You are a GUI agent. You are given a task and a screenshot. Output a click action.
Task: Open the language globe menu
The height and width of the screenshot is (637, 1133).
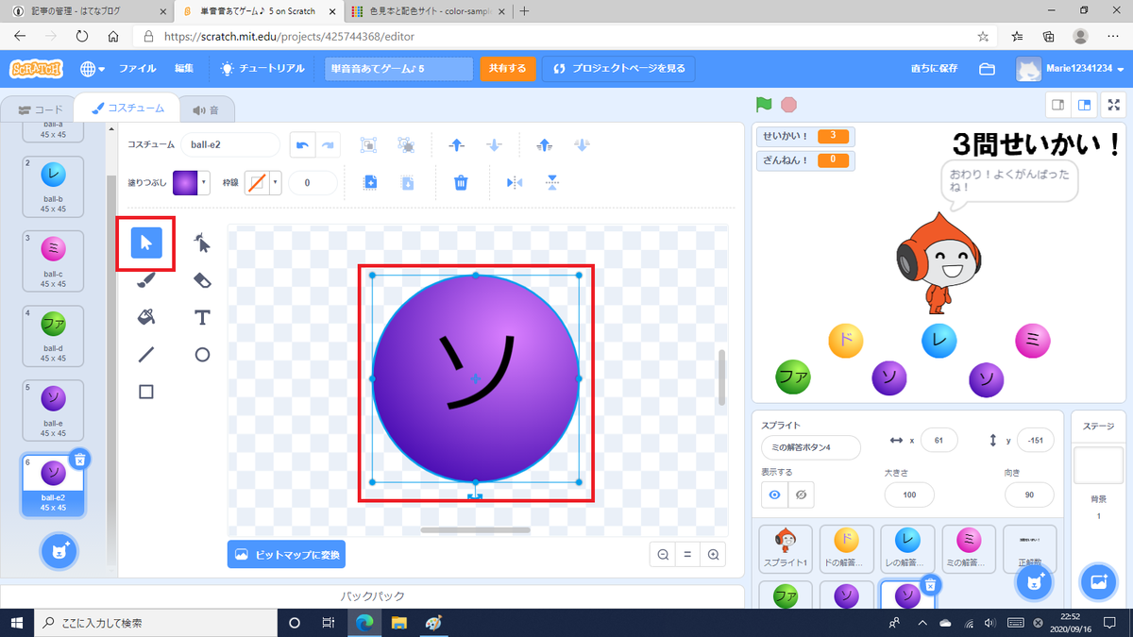click(x=93, y=69)
